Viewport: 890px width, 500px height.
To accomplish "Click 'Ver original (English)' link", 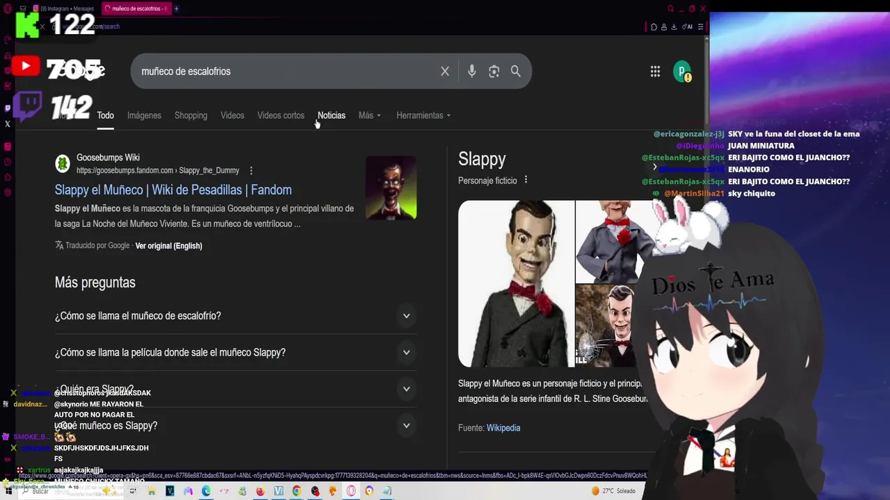I will coord(169,246).
